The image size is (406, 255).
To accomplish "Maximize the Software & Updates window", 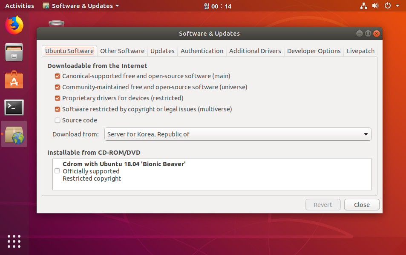I will point(368,34).
